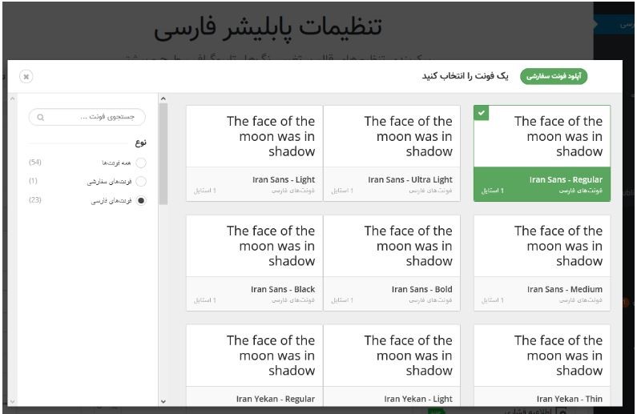Click the down arrow of the left sidebar scrollbar

coord(12,401)
